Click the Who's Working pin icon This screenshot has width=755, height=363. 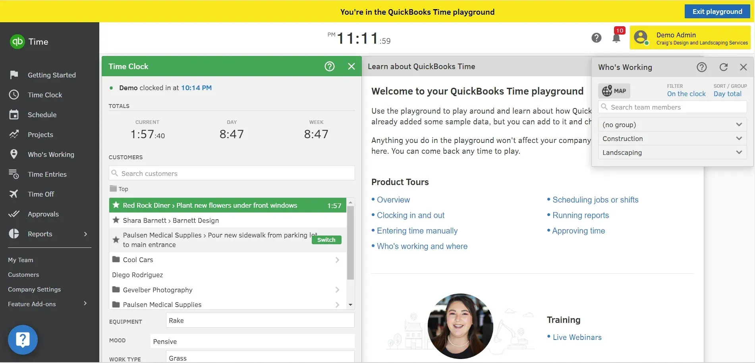click(14, 154)
